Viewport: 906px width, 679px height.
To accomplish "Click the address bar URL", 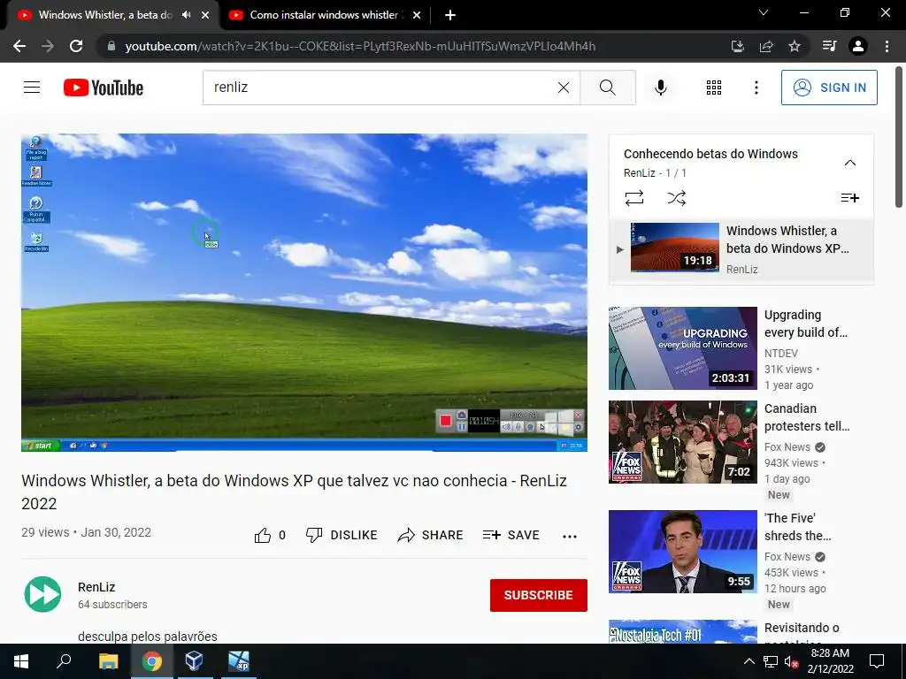I will click(360, 46).
